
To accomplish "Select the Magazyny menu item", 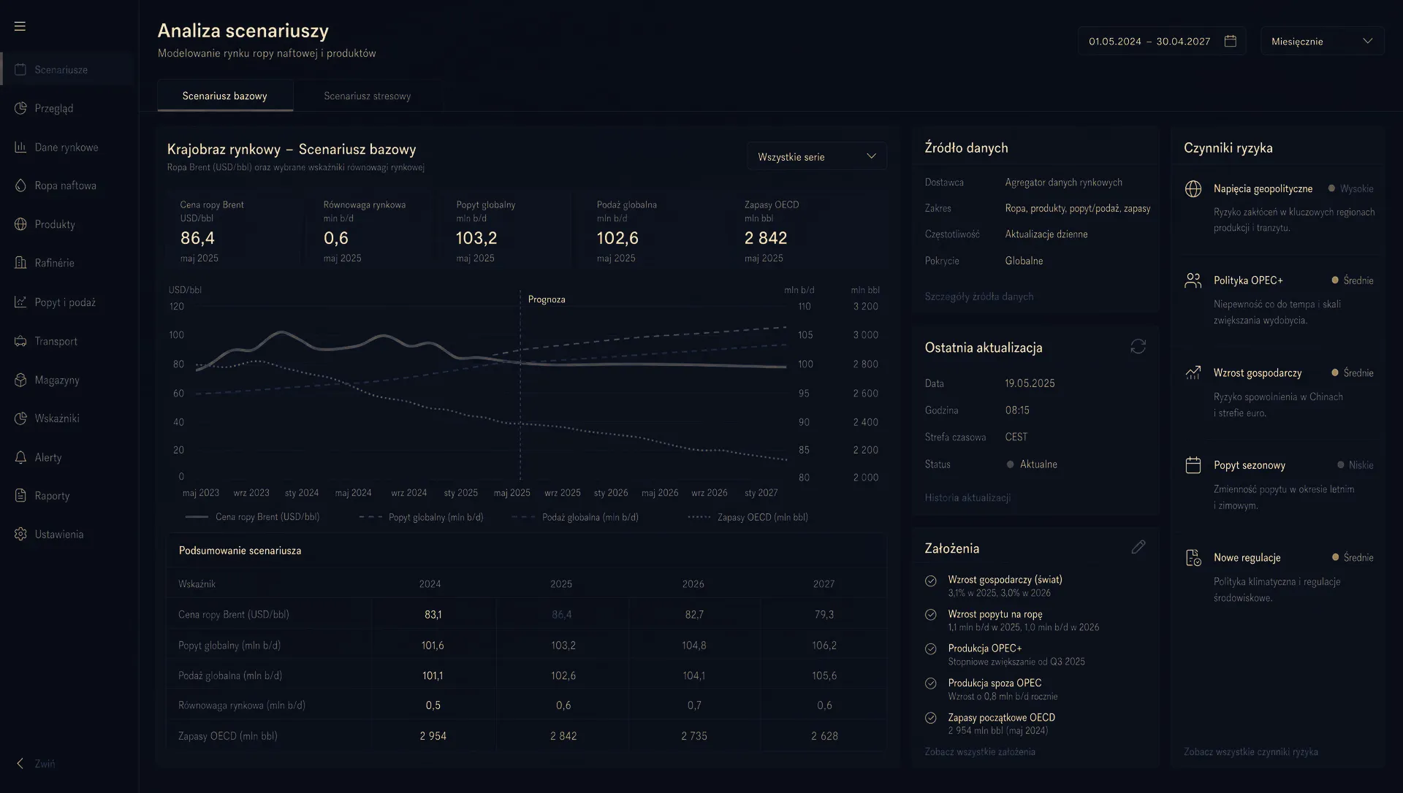I will (x=69, y=380).
